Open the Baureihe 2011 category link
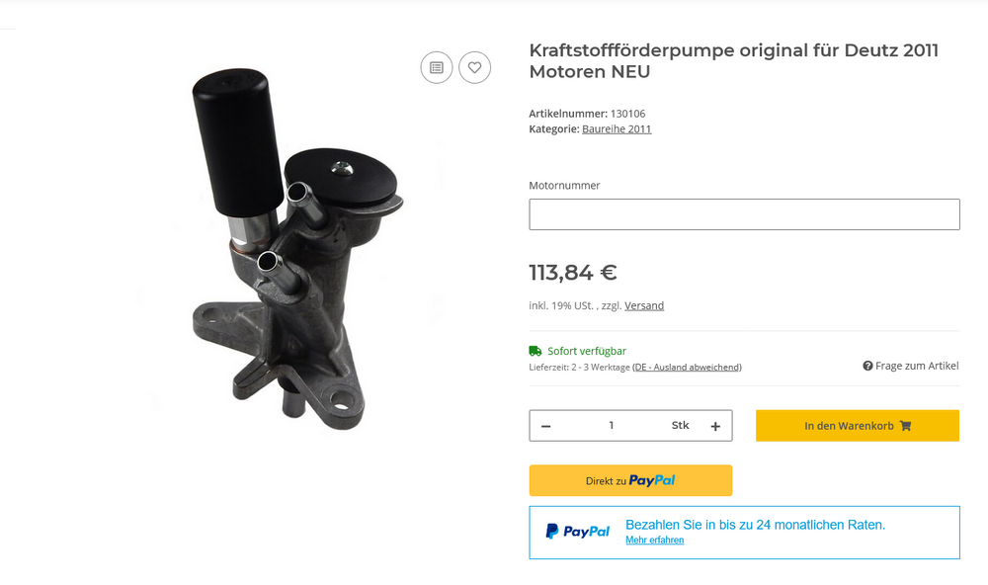The width and height of the screenshot is (988, 585). point(617,128)
